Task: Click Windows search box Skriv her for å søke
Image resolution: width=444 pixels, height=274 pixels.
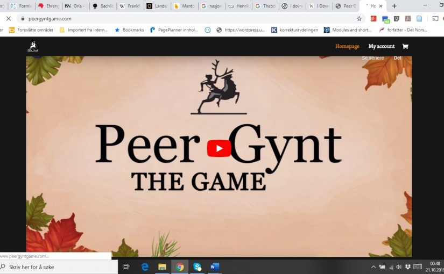Action: click(x=58, y=267)
